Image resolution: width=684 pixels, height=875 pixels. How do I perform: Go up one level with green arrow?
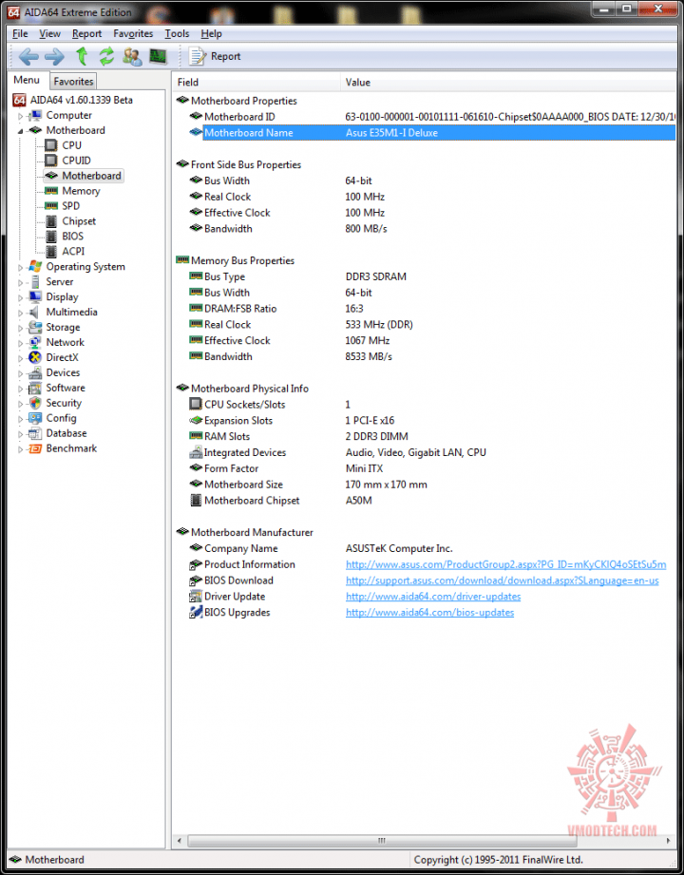tap(82, 56)
